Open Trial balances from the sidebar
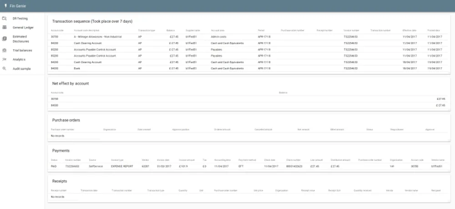The width and height of the screenshot is (455, 209). pos(22,50)
